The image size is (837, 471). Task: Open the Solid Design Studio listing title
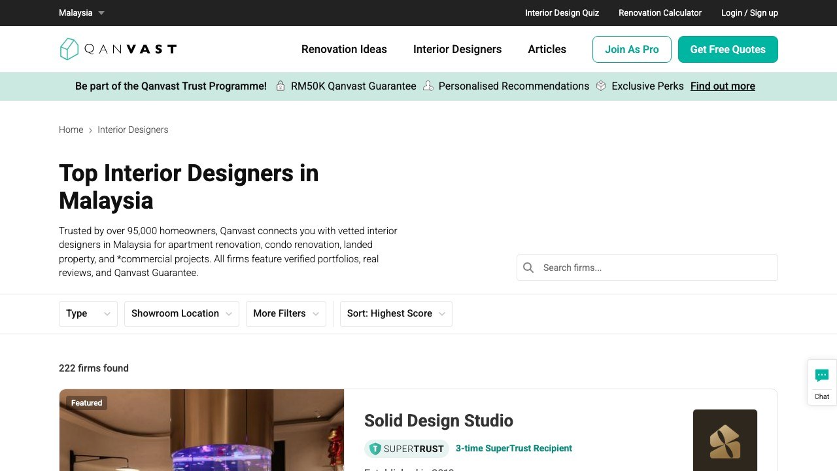click(x=439, y=421)
